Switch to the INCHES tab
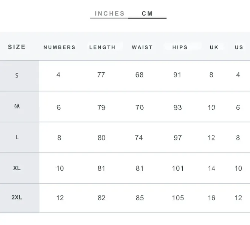250x225 pixels. tap(110, 13)
